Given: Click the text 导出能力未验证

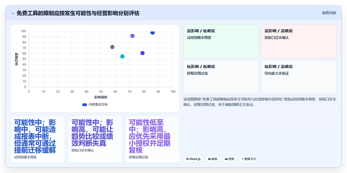Looking at the screenshot, I should 277,73.
